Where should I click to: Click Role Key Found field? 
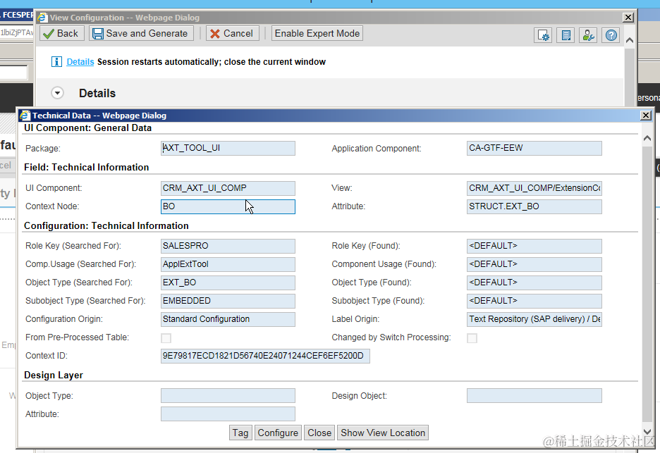click(534, 246)
